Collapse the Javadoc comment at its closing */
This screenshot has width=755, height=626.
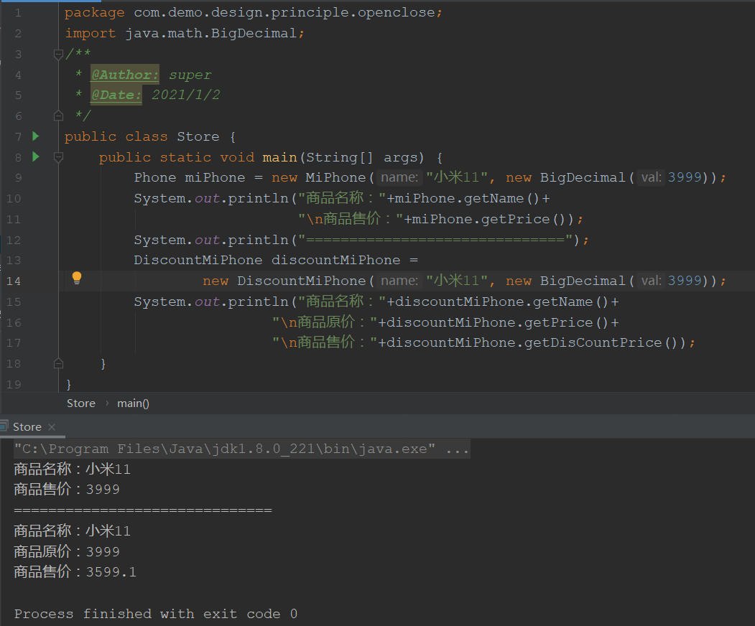58,116
